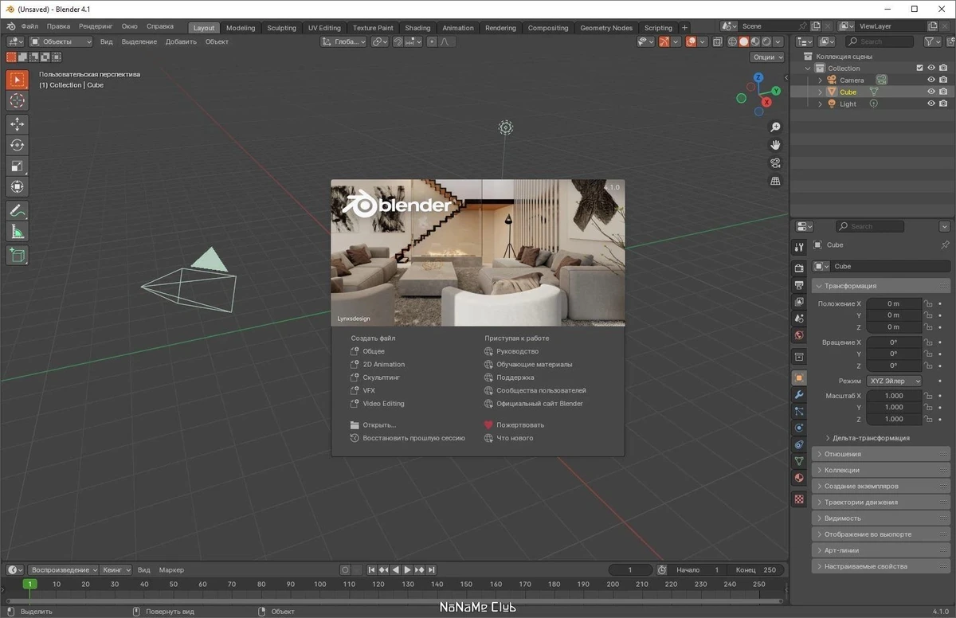Toggle Collection exclude checkbox in outliner
The height and width of the screenshot is (618, 956).
pos(919,68)
